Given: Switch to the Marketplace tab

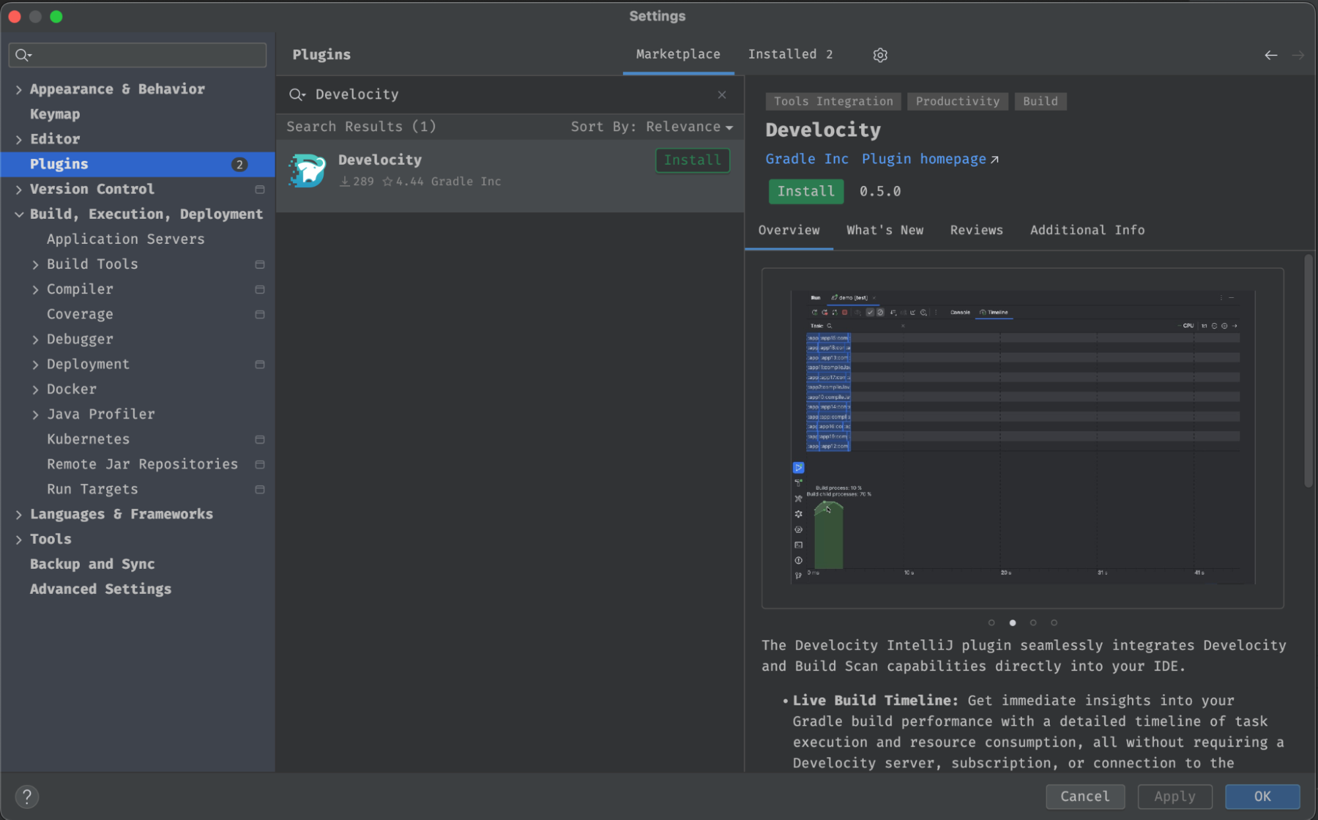Looking at the screenshot, I should (x=678, y=54).
